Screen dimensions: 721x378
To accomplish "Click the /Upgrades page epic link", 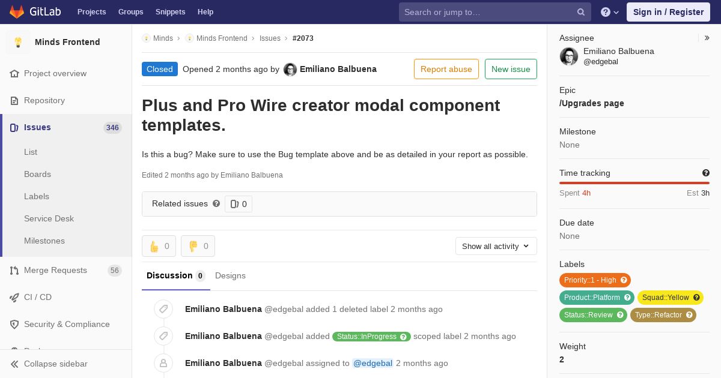I will (x=592, y=103).
